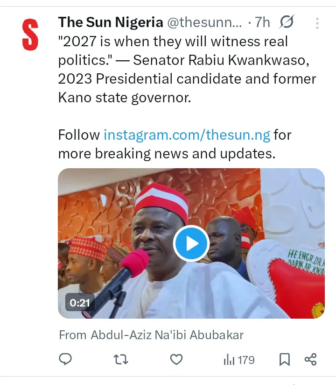The width and height of the screenshot is (336, 385).
Task: Open the tweet via the 7h timestamp
Action: [x=263, y=22]
